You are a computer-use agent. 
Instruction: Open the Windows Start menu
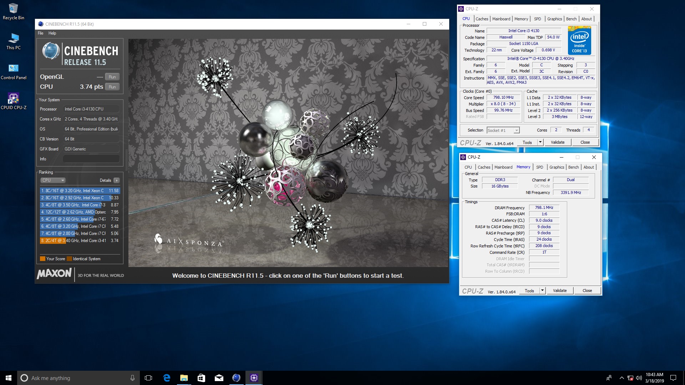point(9,378)
